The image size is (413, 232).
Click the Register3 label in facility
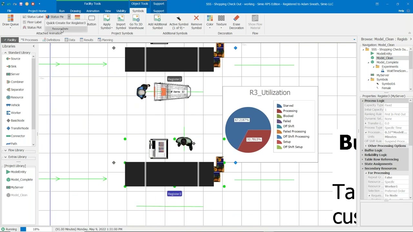175,194
